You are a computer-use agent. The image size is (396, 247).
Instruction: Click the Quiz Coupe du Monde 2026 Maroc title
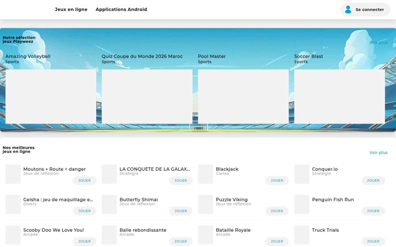(142, 57)
